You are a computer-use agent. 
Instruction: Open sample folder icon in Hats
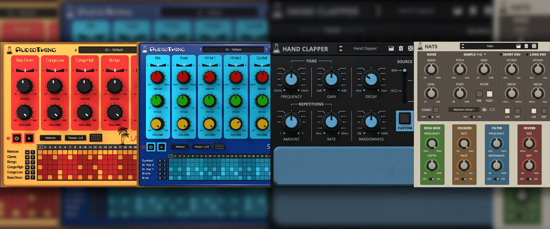tap(484, 110)
